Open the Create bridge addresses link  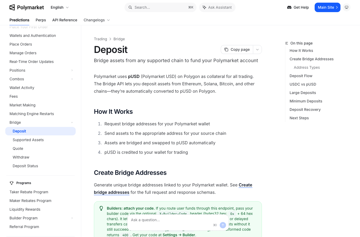(173, 189)
